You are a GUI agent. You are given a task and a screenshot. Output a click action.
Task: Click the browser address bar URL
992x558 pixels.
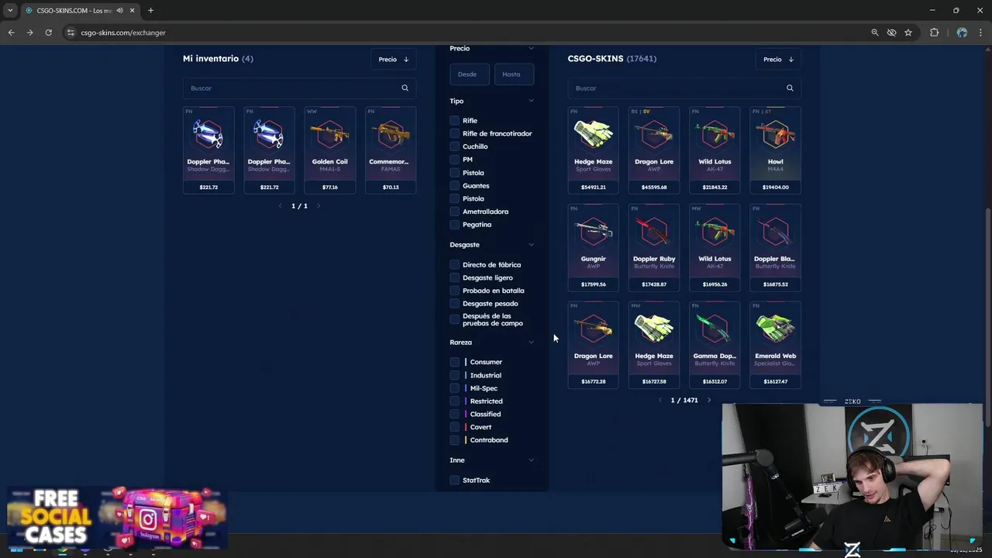(123, 33)
